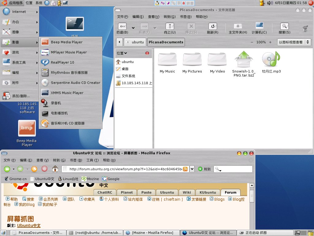Screen dimensions: 314x236
Task: Click the Firefox URL address field
Action: 125,169
